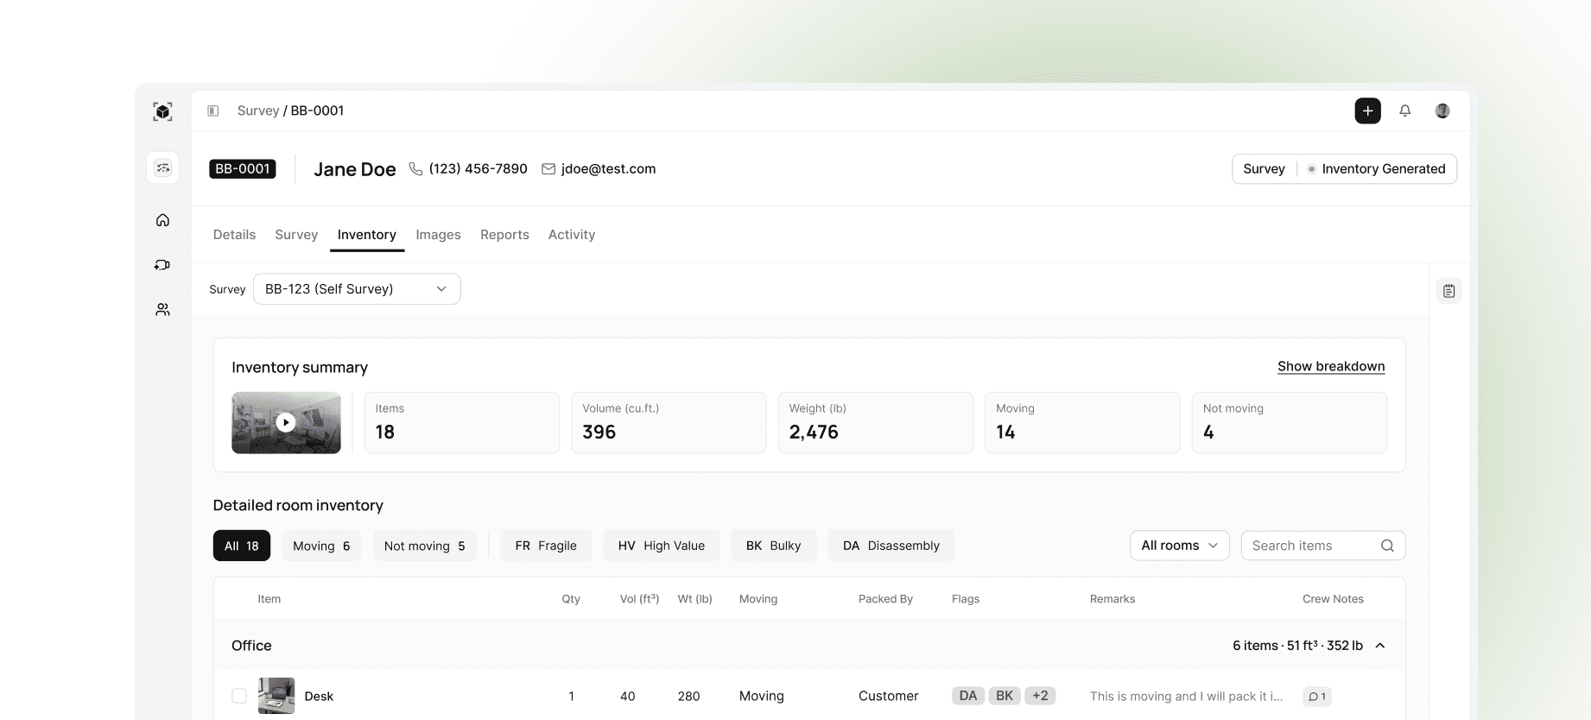Click the black plus add button
This screenshot has height=720, width=1591.
click(1367, 111)
